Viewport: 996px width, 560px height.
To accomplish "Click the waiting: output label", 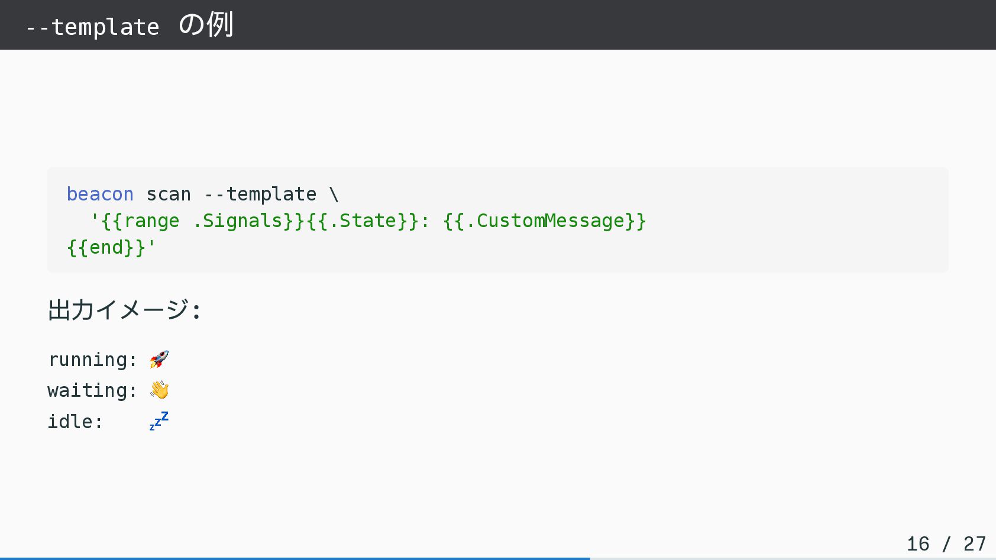I will [x=92, y=390].
